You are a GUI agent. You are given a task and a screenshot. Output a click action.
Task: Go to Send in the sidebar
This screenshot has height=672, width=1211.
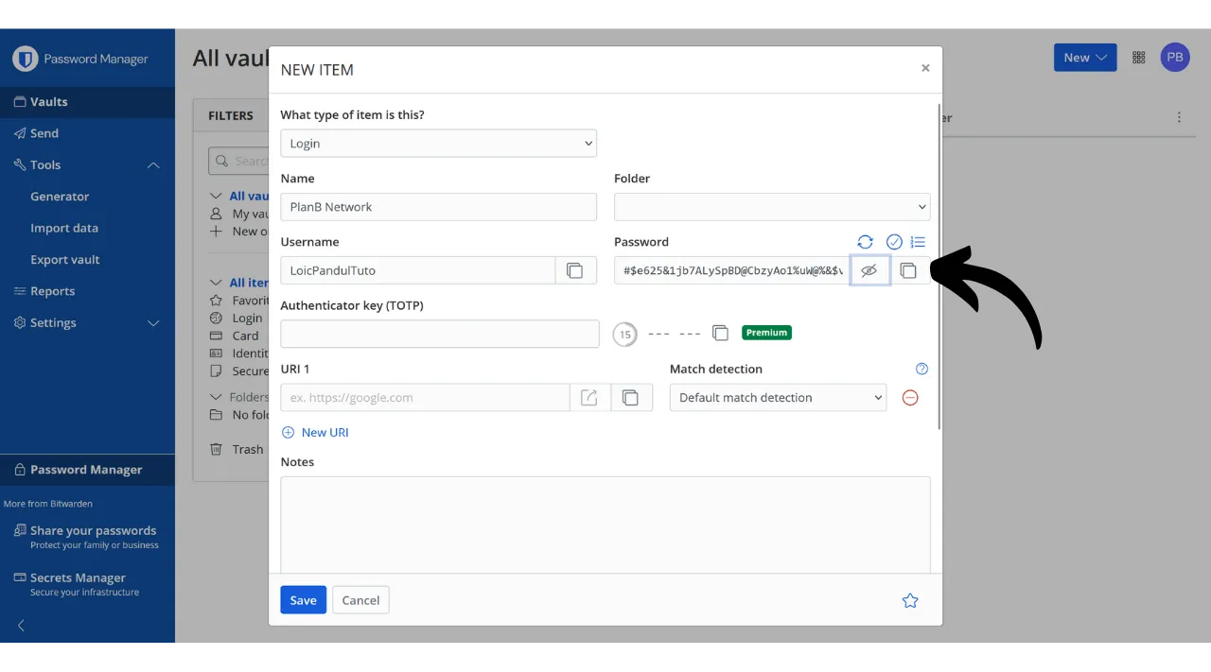point(44,133)
